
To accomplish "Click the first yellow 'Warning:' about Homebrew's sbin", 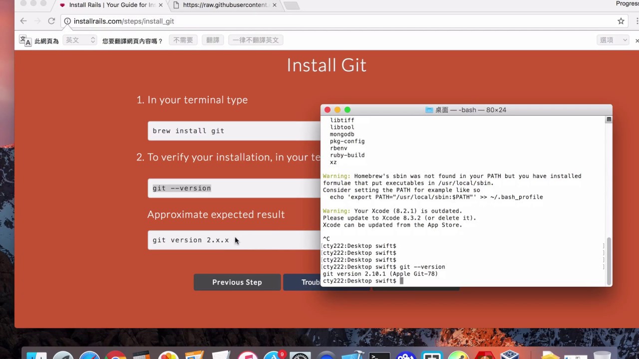I will [x=336, y=176].
